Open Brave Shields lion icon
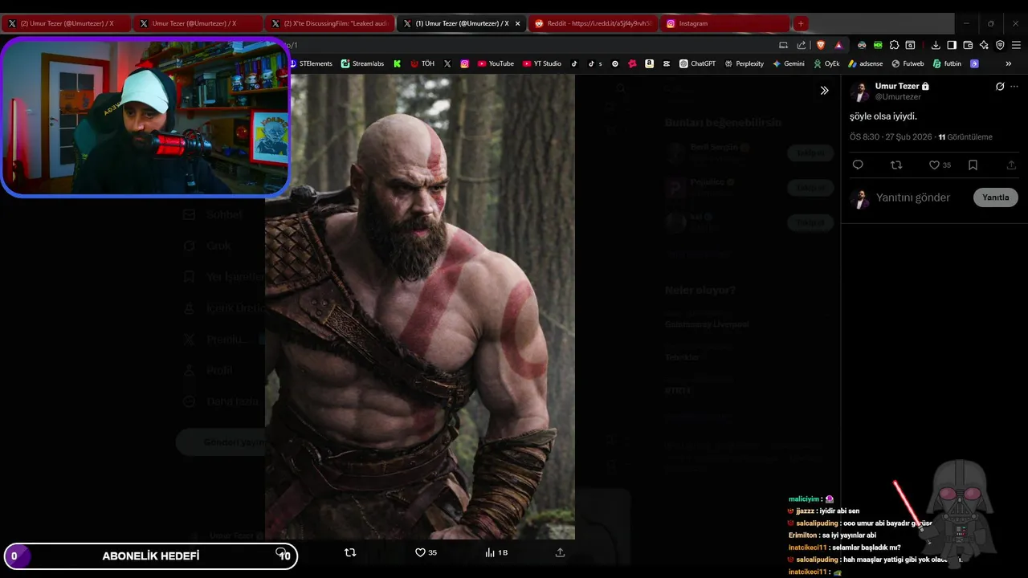Viewport: 1028px width, 578px height. click(820, 45)
